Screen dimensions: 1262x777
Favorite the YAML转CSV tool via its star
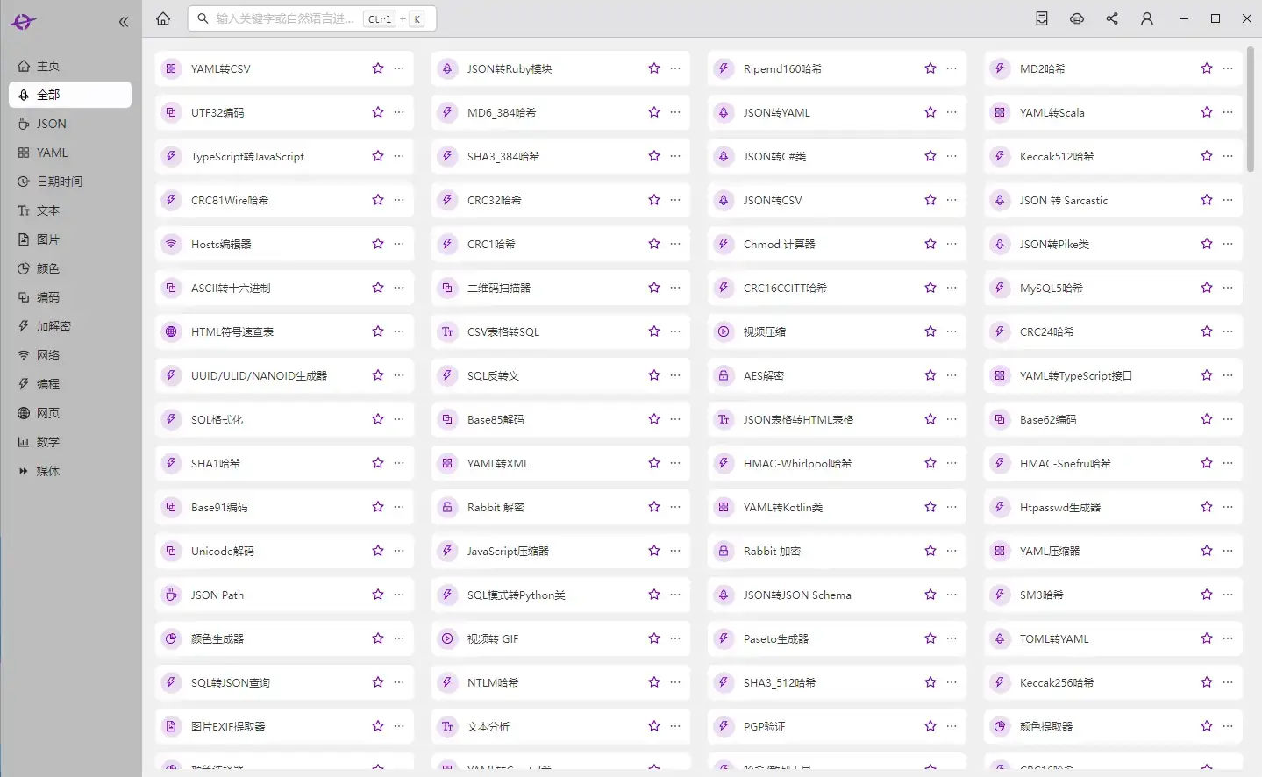(378, 68)
